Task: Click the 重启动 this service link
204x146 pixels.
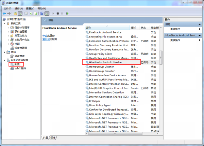Action: tap(46, 39)
